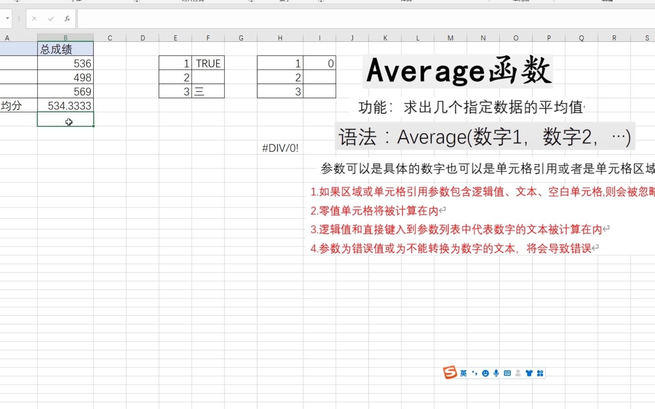Select the #DIV/0! error cell
The width and height of the screenshot is (655, 409).
tap(280, 148)
